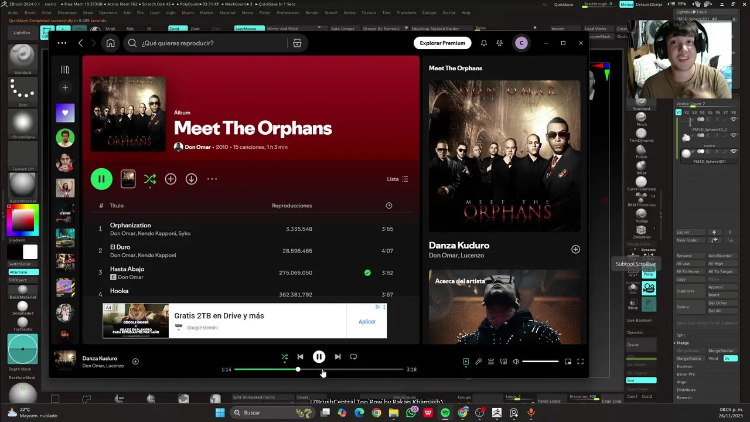Screen dimensions: 750x422
Task: Add Danza Kuduro to liked songs in side panel
Action: pos(575,249)
